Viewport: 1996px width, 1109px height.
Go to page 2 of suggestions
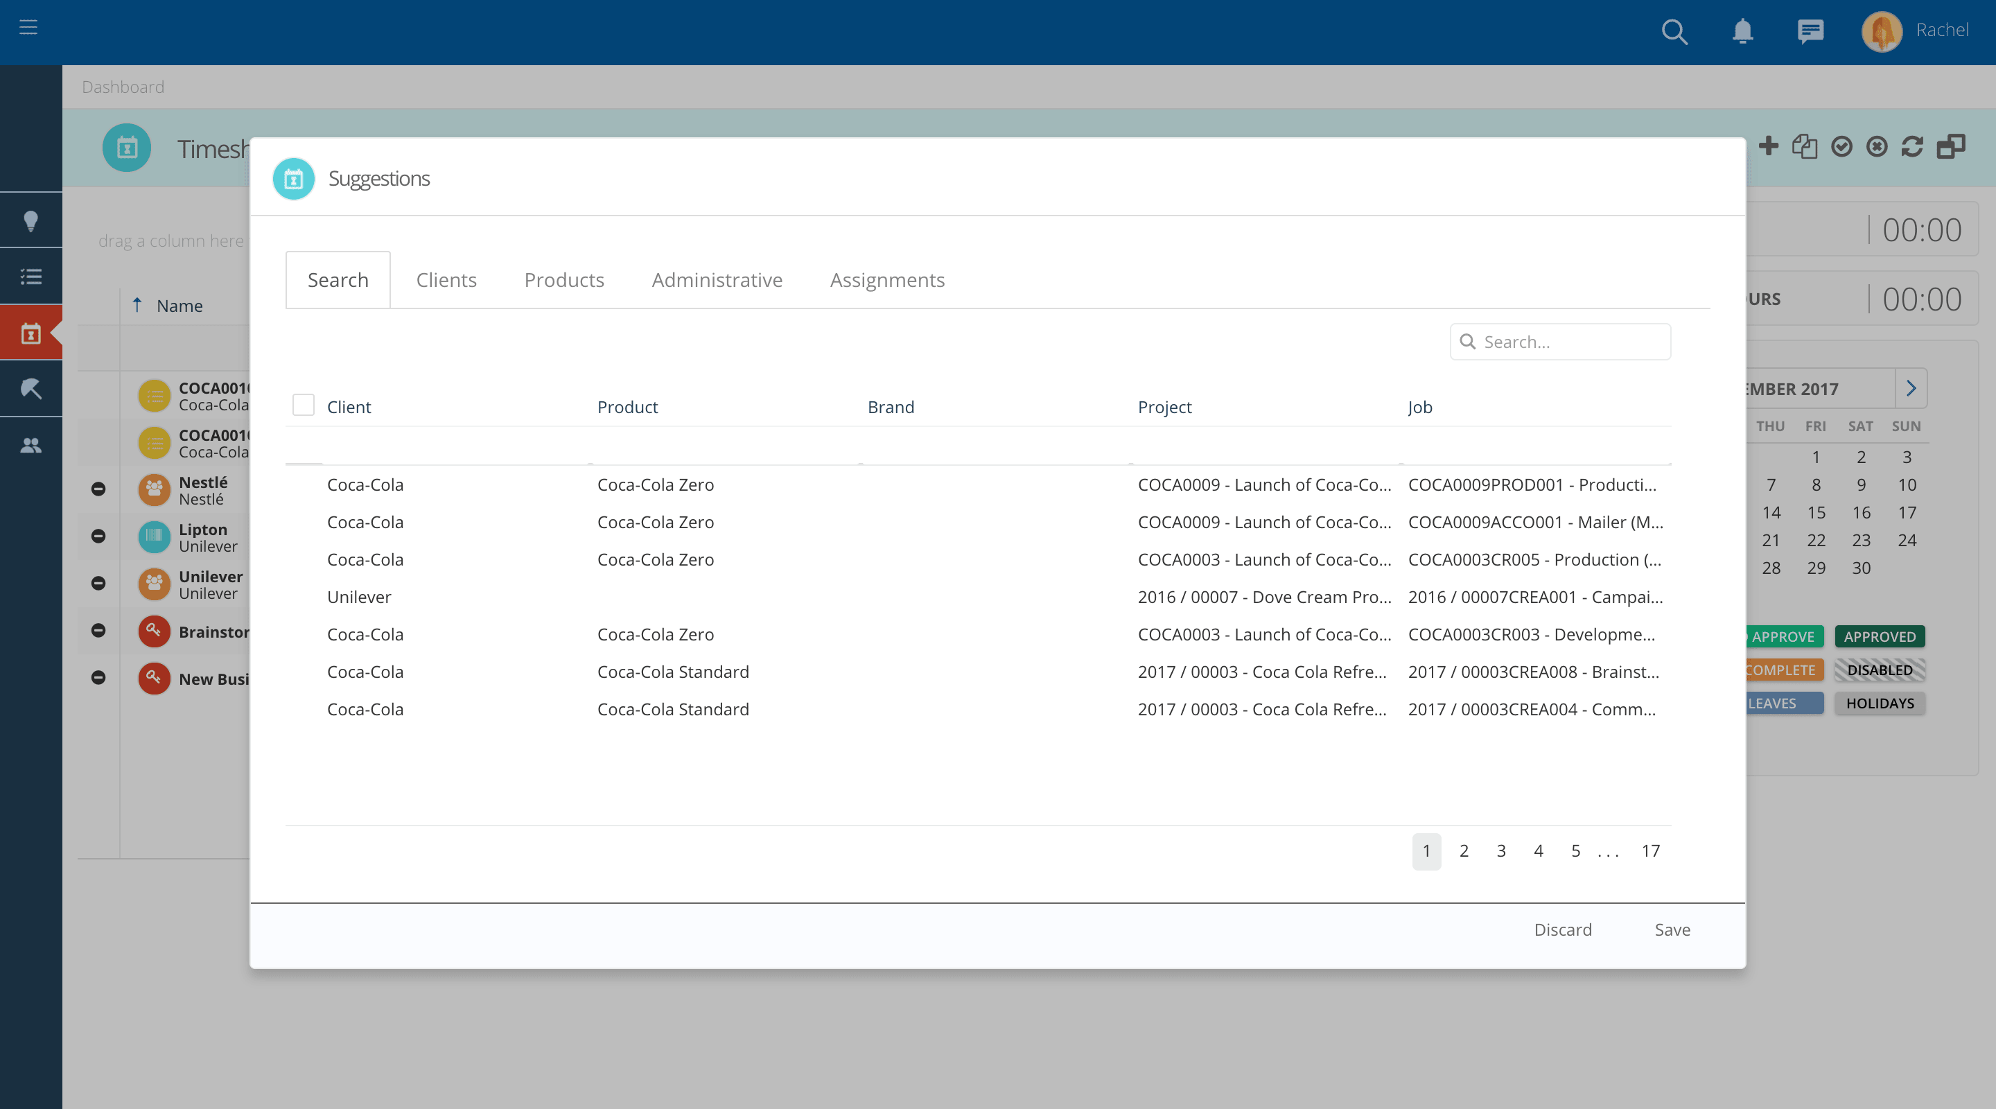1464,851
